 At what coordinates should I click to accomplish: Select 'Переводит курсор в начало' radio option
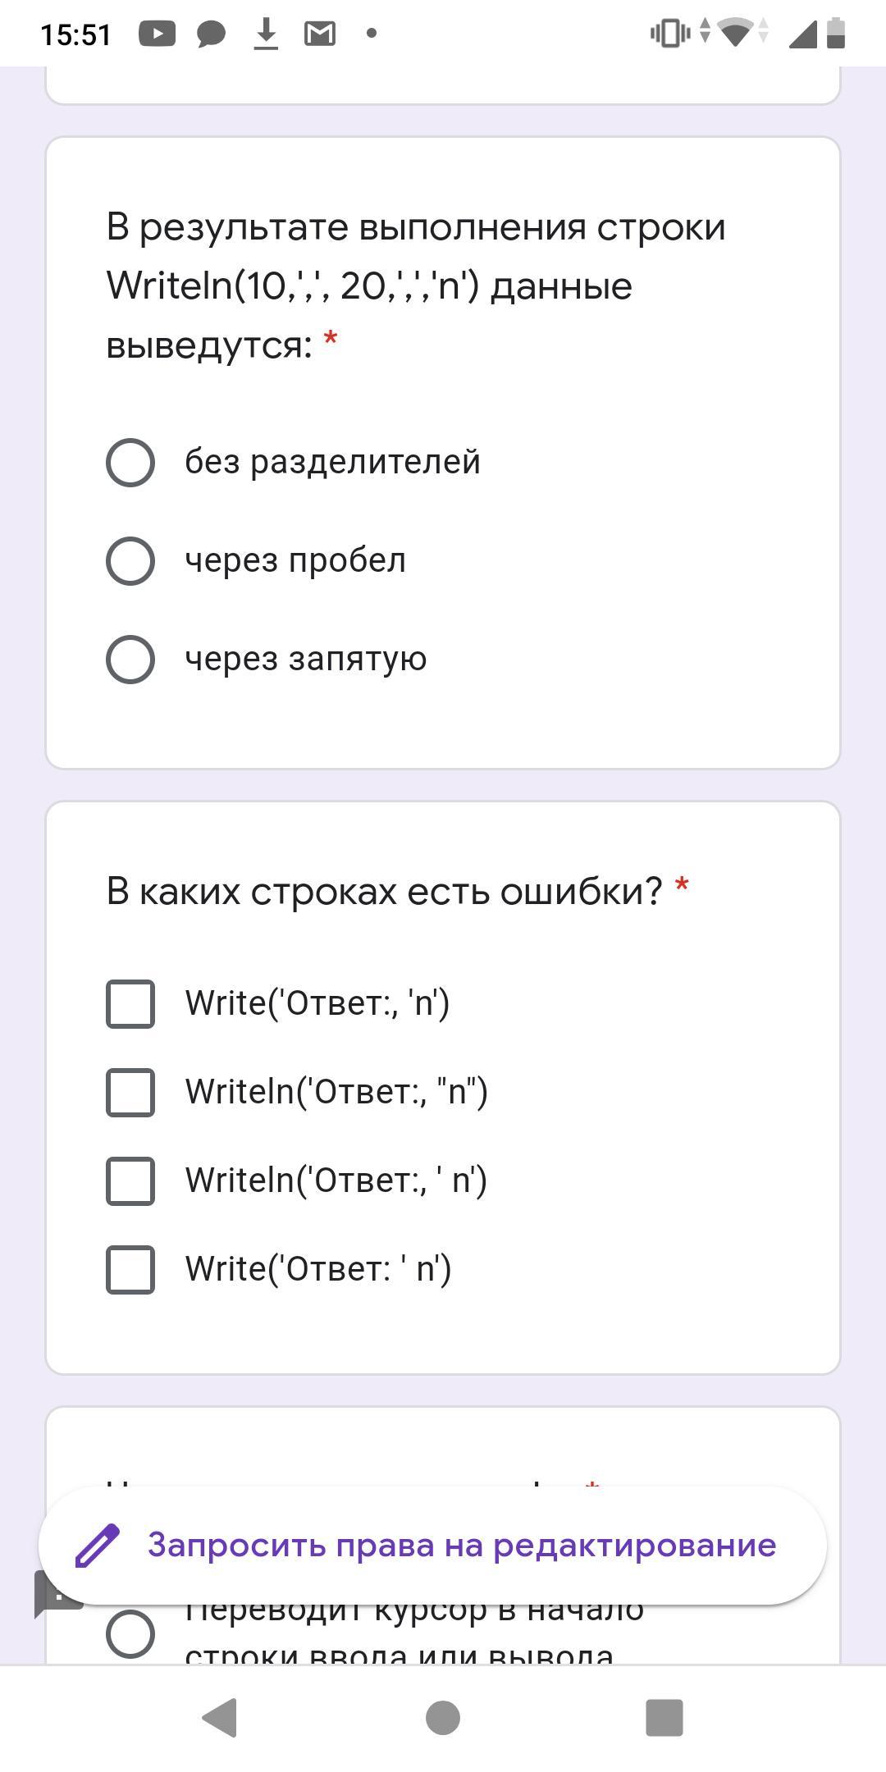[x=130, y=1634]
